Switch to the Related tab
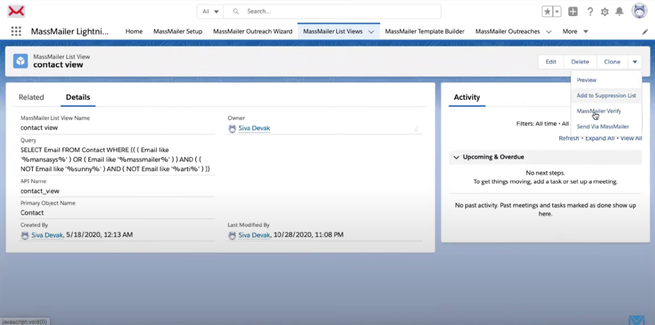The height and width of the screenshot is (325, 655). (31, 97)
